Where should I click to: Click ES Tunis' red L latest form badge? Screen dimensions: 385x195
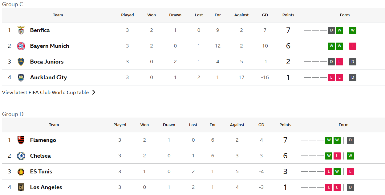coord(350,172)
